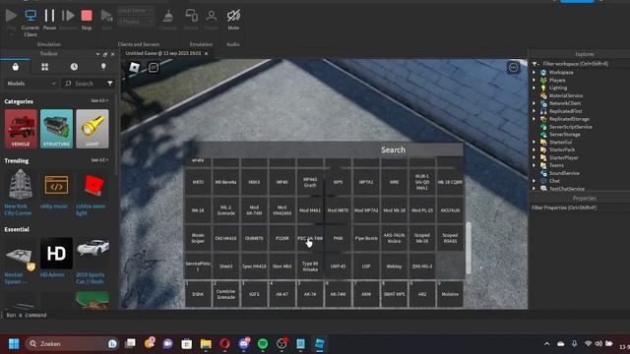The width and height of the screenshot is (630, 354).
Task: Expand the StarterGui node
Action: (534, 142)
